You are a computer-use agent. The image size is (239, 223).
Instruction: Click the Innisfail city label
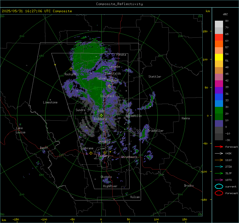107,96
